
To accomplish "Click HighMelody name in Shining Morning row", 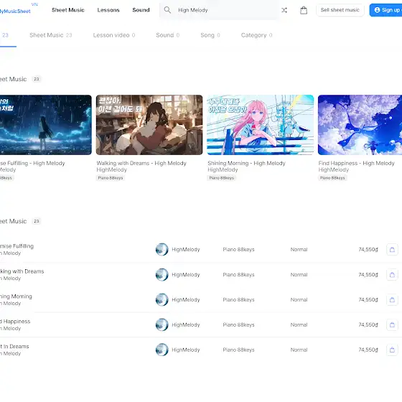I will (x=186, y=300).
